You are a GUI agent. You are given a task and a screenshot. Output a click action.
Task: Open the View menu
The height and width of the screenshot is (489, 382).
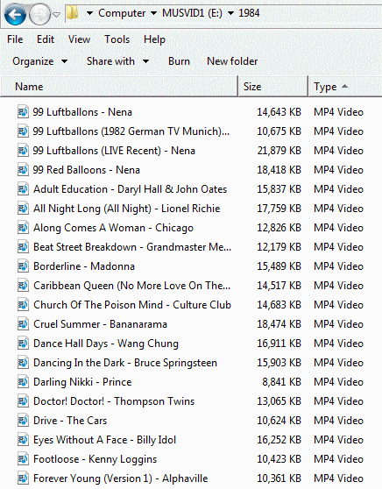click(79, 39)
